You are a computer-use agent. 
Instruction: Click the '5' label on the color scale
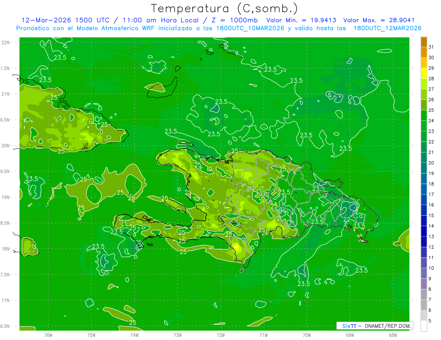430,321
